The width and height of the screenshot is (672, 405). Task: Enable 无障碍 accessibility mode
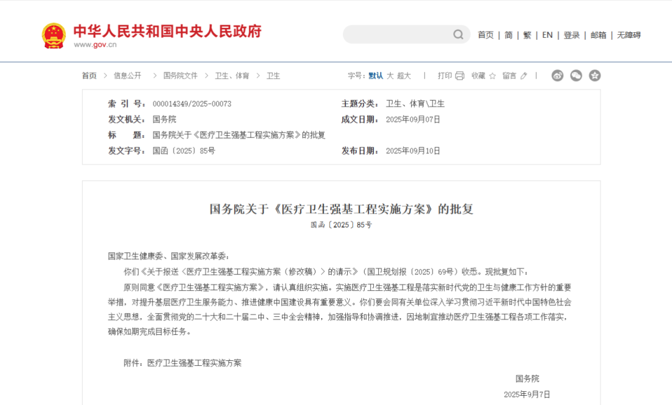pos(628,35)
